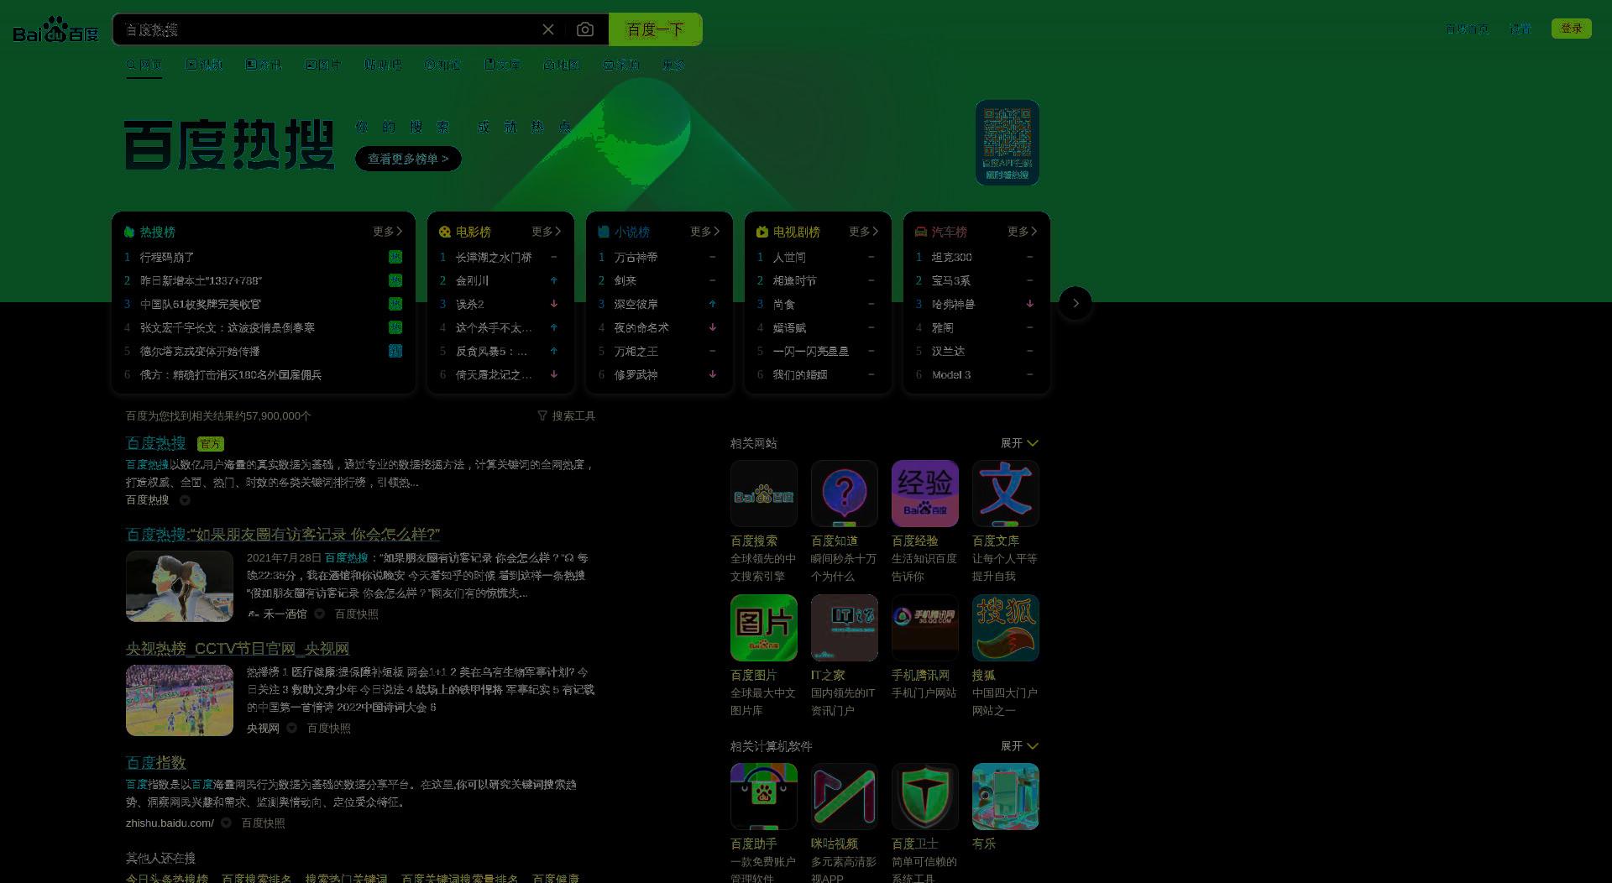The image size is (1612, 883).
Task: Clear the search box with the X icon
Action: click(548, 29)
